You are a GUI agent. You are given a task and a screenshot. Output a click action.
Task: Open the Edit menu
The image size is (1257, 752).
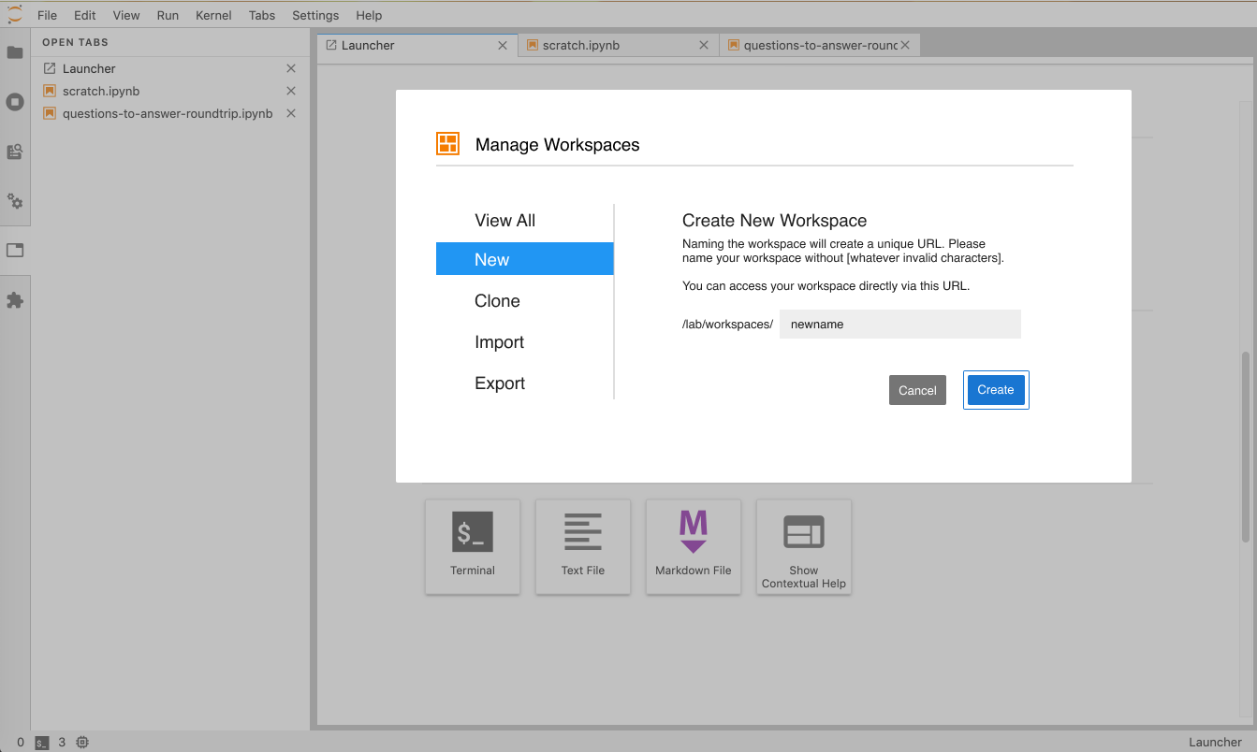(x=85, y=15)
